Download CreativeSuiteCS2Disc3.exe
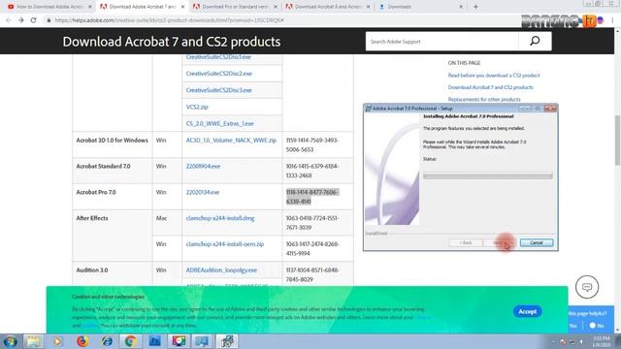 click(218, 90)
